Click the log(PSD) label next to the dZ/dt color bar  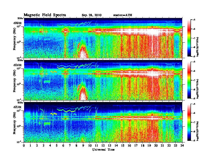198,131
